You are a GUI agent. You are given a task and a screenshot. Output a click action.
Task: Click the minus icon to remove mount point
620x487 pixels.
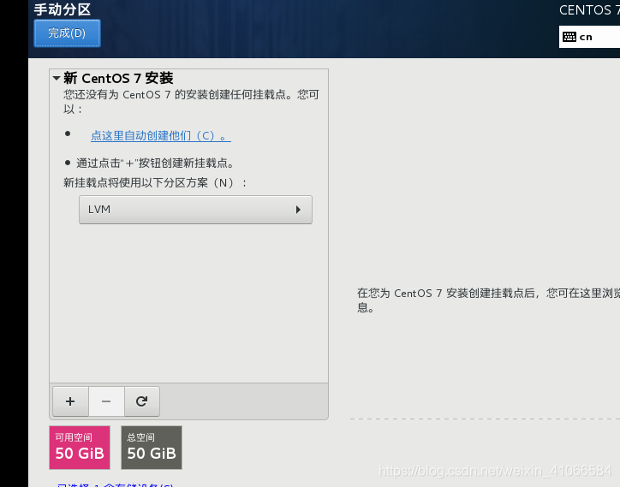[106, 401]
